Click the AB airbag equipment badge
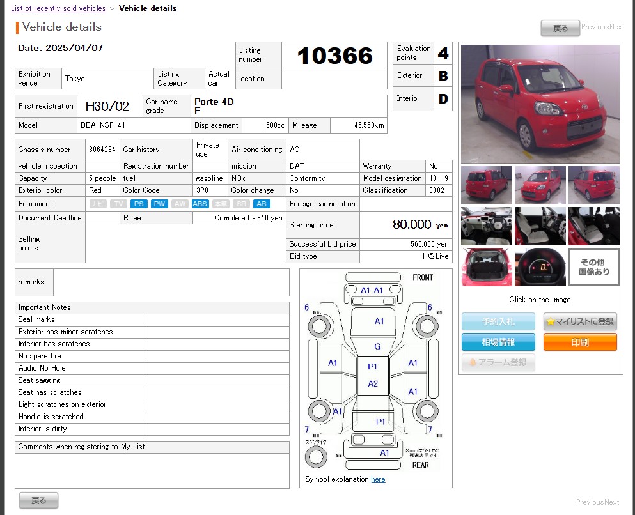 point(262,204)
